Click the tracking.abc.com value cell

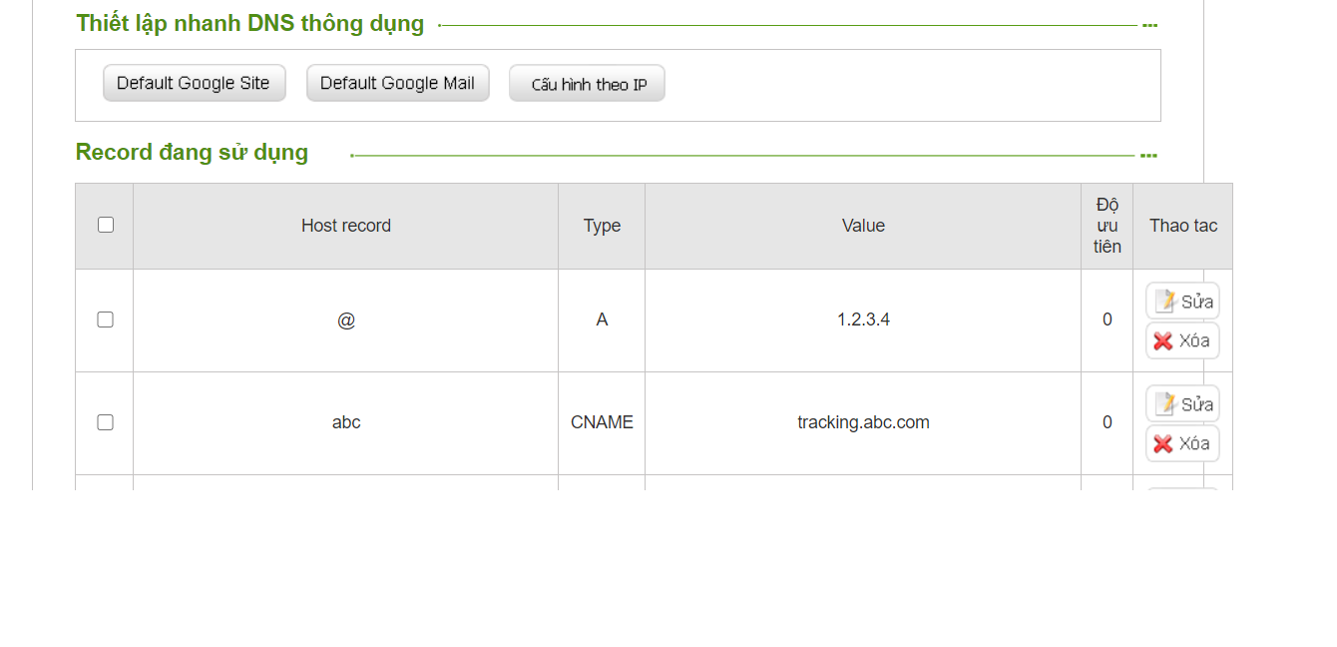863,422
